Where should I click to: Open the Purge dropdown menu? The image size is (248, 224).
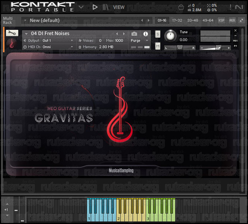pyautogui.click(x=139, y=41)
